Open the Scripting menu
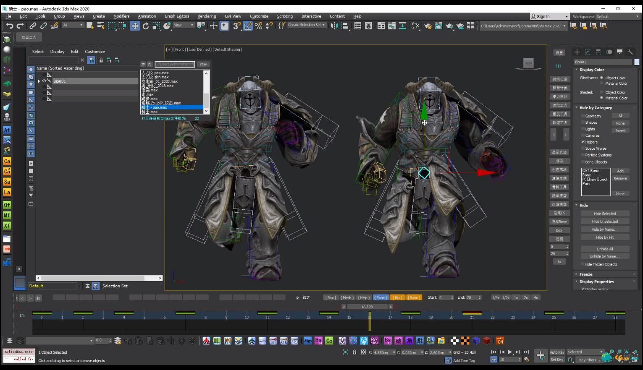This screenshot has width=643, height=370. point(285,16)
